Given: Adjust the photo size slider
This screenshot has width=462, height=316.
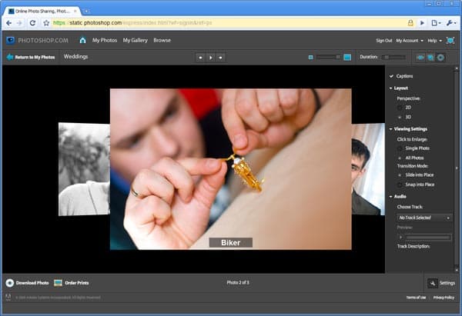Looking at the screenshot, I should 328,57.
